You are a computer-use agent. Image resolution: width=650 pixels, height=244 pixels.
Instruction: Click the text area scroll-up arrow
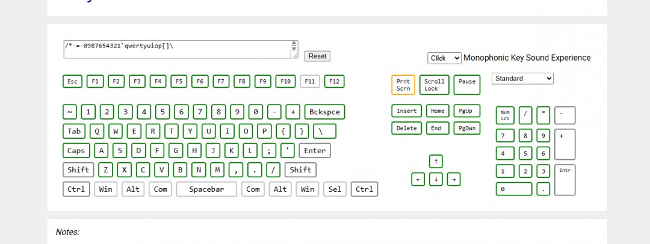[x=294, y=44]
